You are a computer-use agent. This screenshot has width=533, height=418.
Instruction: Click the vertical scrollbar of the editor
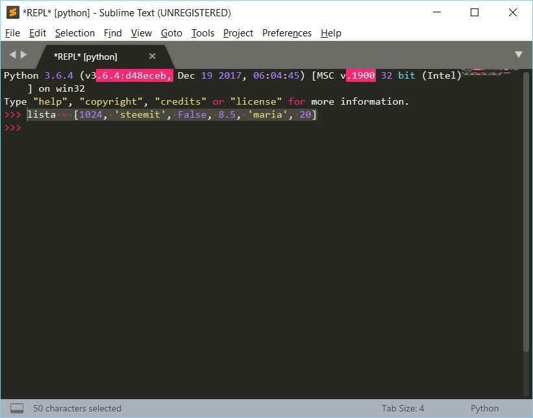pos(527,211)
